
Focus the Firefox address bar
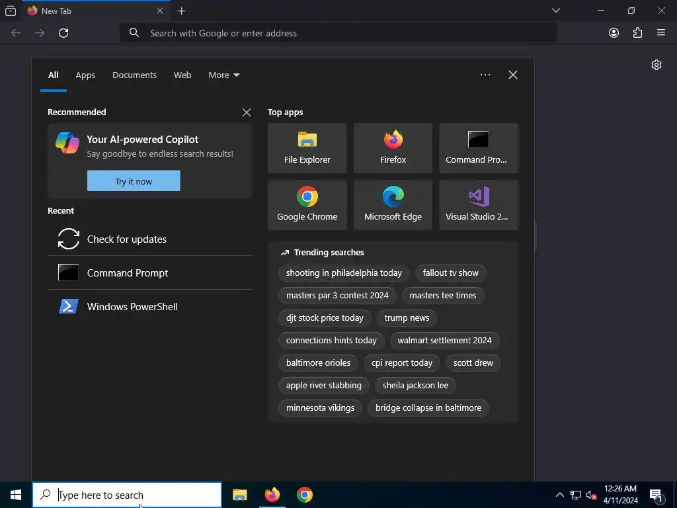(338, 33)
